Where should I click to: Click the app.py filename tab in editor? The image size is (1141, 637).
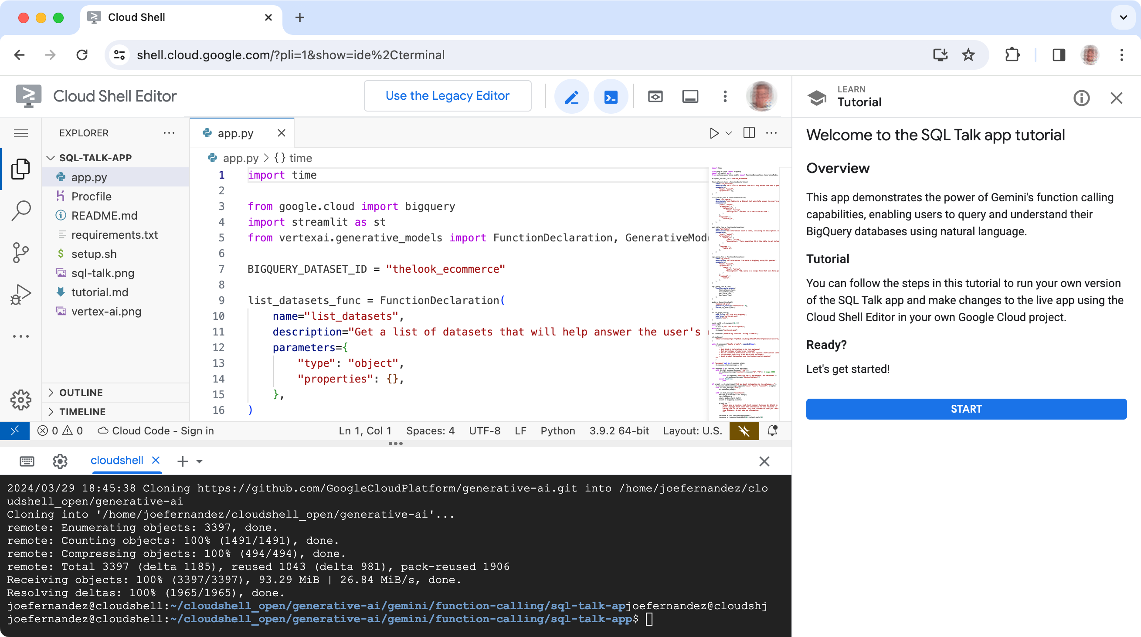tap(236, 132)
